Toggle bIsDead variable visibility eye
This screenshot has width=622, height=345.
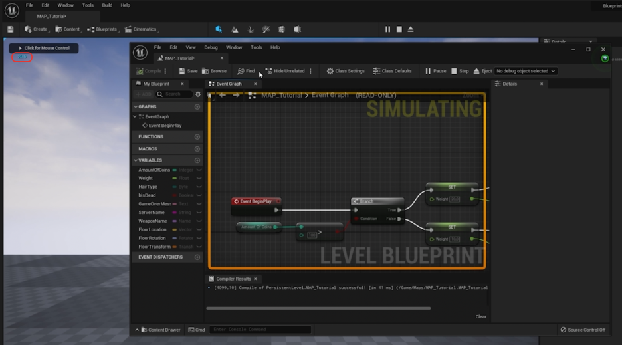(199, 195)
